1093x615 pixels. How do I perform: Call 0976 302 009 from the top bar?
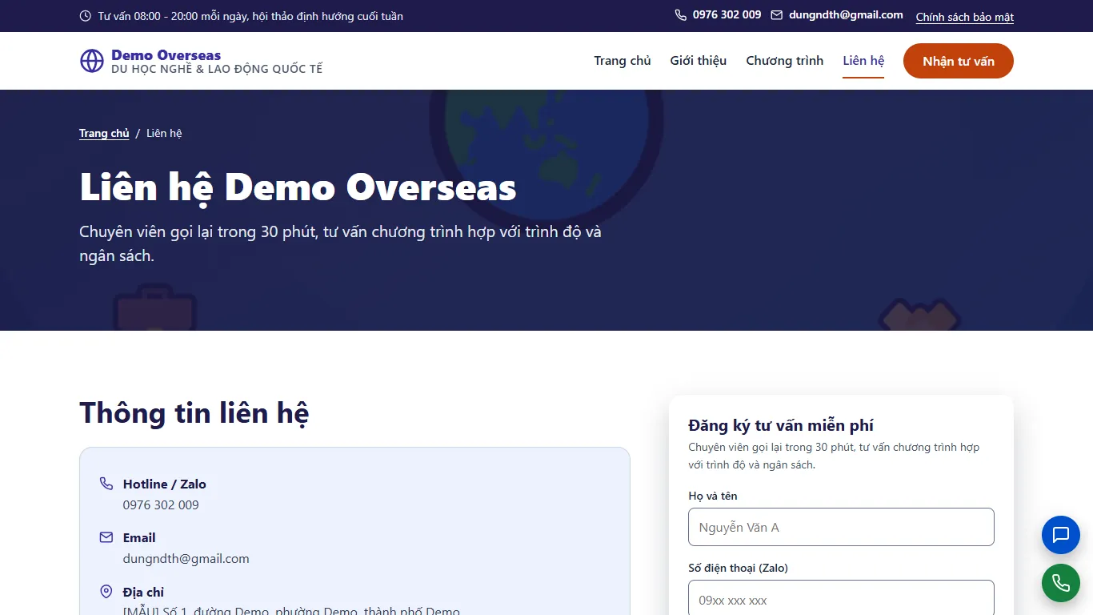pyautogui.click(x=727, y=15)
